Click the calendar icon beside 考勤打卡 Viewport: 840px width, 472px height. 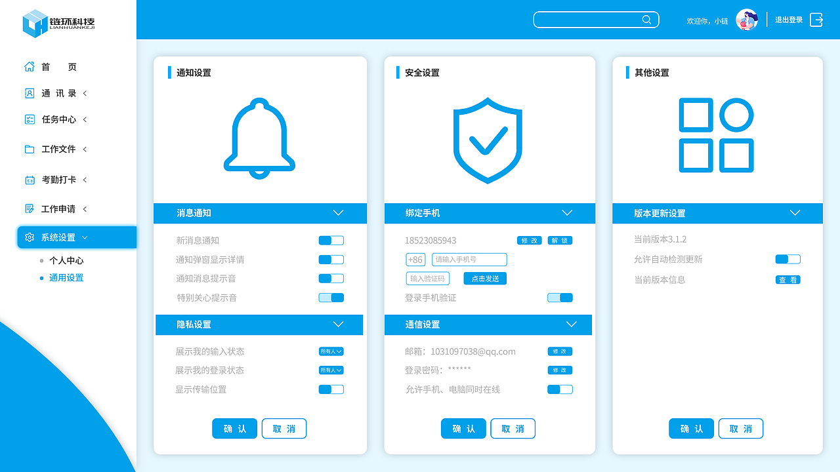tap(30, 180)
